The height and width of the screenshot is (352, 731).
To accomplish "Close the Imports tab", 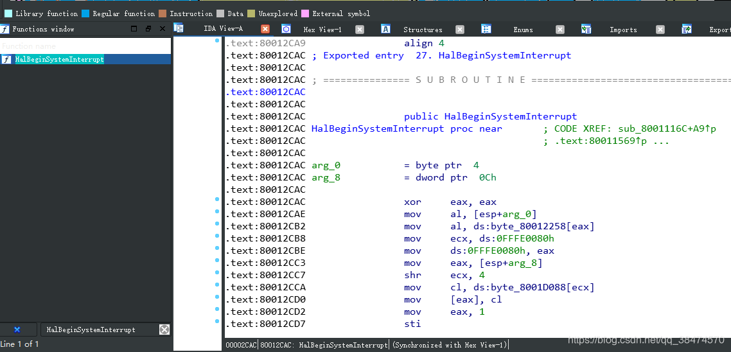I will pyautogui.click(x=660, y=30).
